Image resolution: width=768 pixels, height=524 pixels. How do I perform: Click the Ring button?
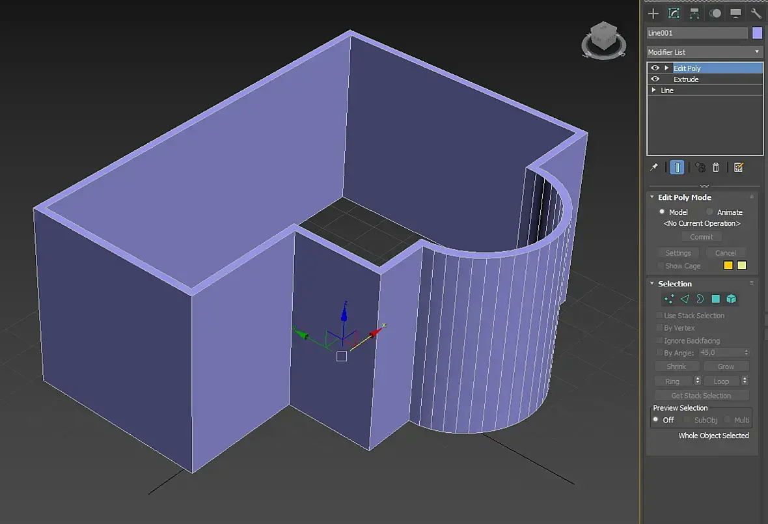[x=672, y=381]
